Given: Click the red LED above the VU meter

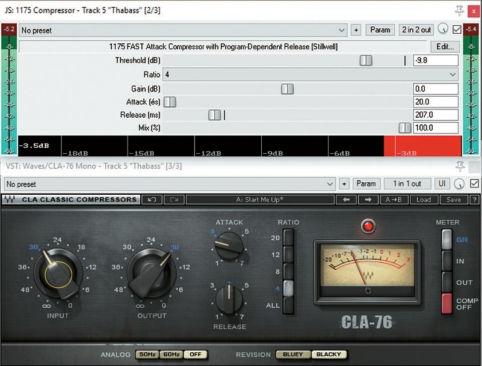Looking at the screenshot, I should pos(368,227).
